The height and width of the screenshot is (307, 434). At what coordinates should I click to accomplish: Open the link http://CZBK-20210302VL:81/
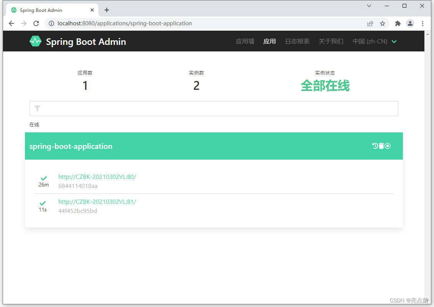(97, 201)
